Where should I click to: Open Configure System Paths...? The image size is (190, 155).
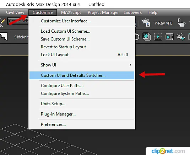tap(82, 93)
